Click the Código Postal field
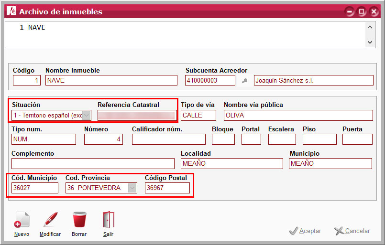The image size is (385, 245). coord(167,188)
